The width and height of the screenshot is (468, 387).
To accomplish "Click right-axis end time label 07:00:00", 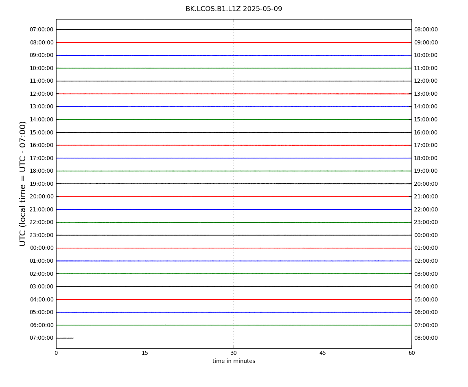I will [426, 325].
